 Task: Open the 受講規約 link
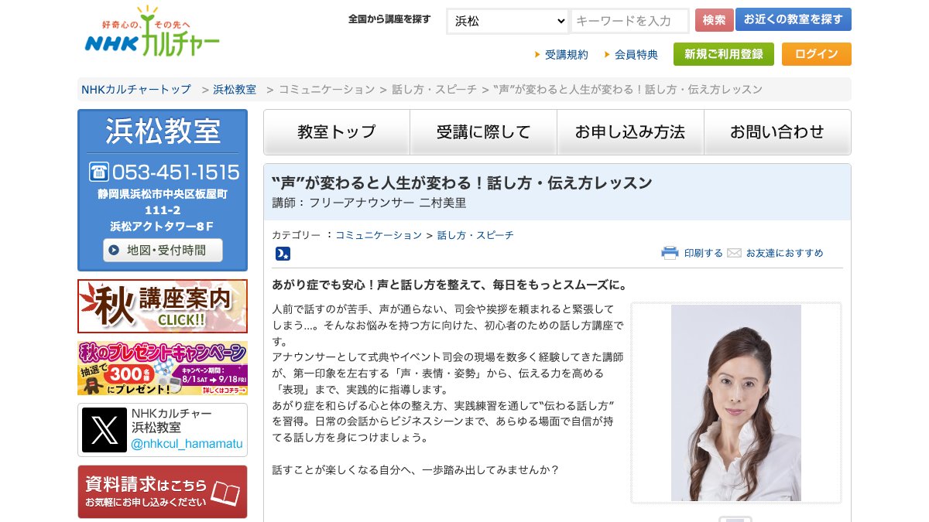point(567,54)
